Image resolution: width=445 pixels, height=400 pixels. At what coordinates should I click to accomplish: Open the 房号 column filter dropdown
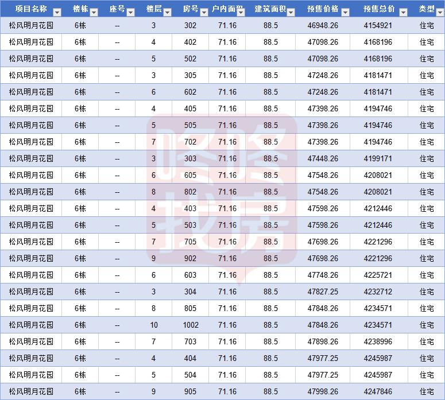coord(204,13)
